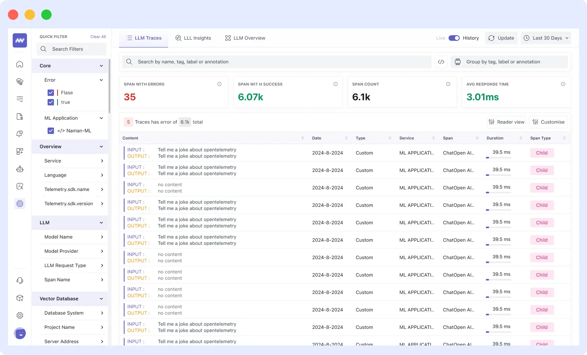Image resolution: width=587 pixels, height=355 pixels.
Task: Click the info icon on Span With Errors
Action: [x=219, y=84]
